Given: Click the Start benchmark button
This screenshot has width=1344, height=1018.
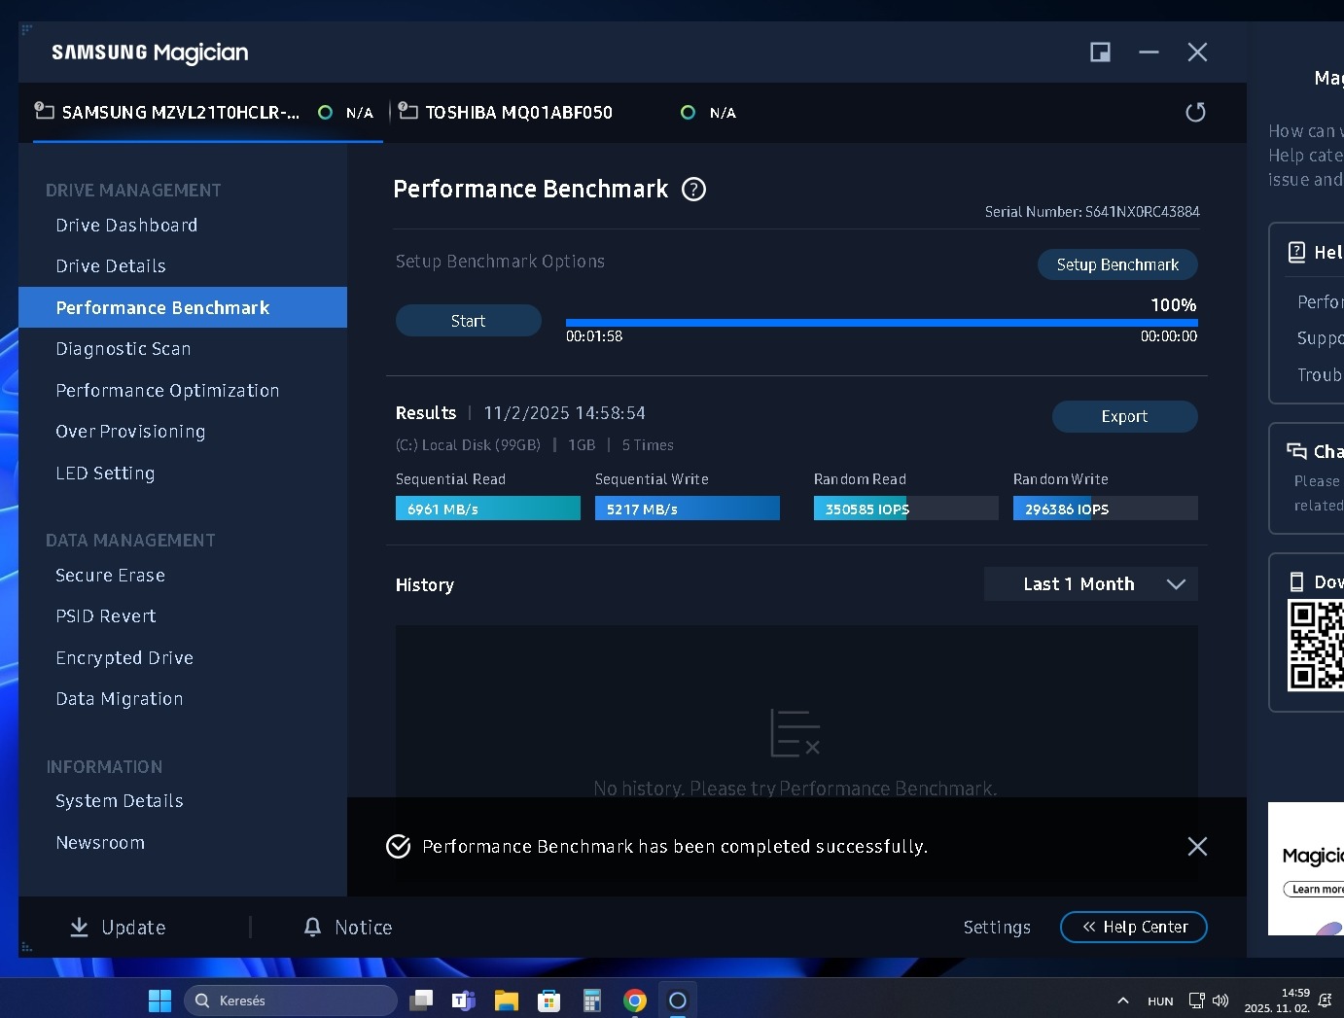Looking at the screenshot, I should click(x=468, y=321).
